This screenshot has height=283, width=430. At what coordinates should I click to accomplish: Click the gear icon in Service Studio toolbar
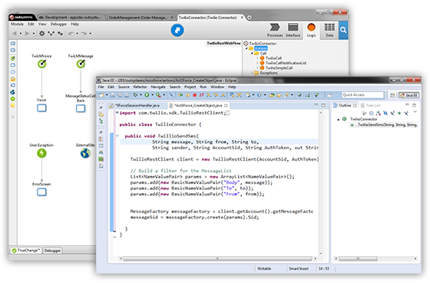pyautogui.click(x=42, y=34)
